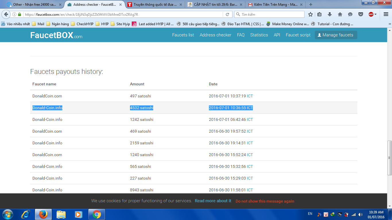Click the green padlock security icon
The image size is (392, 220).
[x=20, y=14]
